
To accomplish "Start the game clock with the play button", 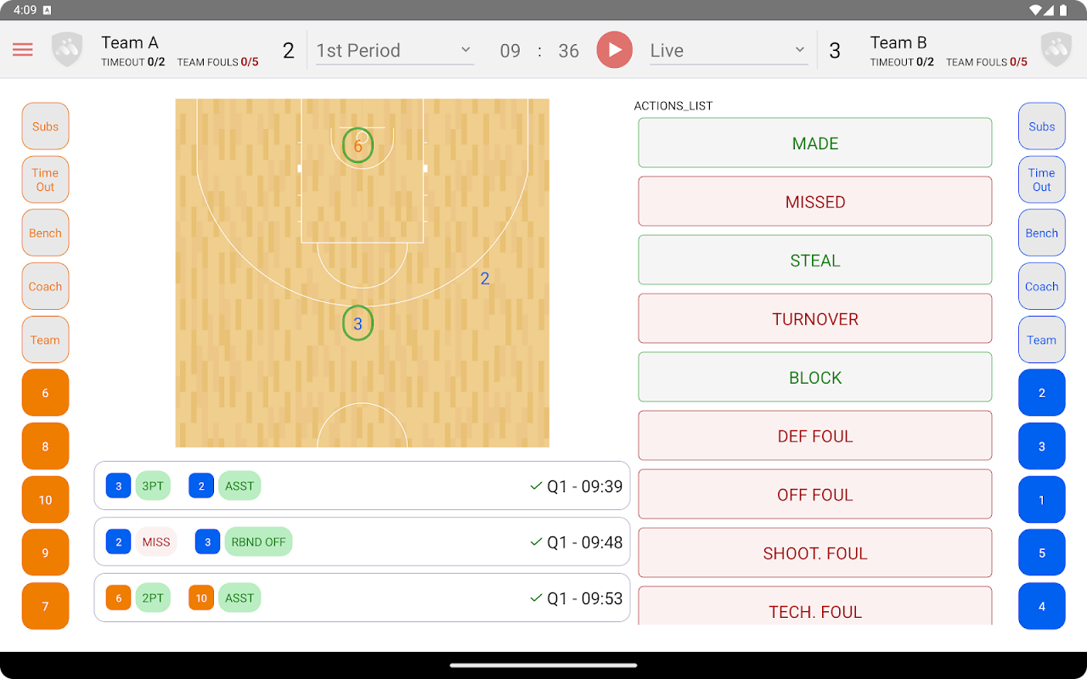I will pos(615,50).
